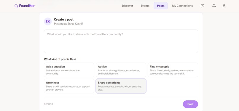Choose the Ask a question post type
This screenshot has height=111, width=239.
tap(69, 70)
